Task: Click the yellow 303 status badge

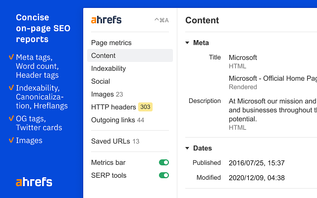Action: 145,107
